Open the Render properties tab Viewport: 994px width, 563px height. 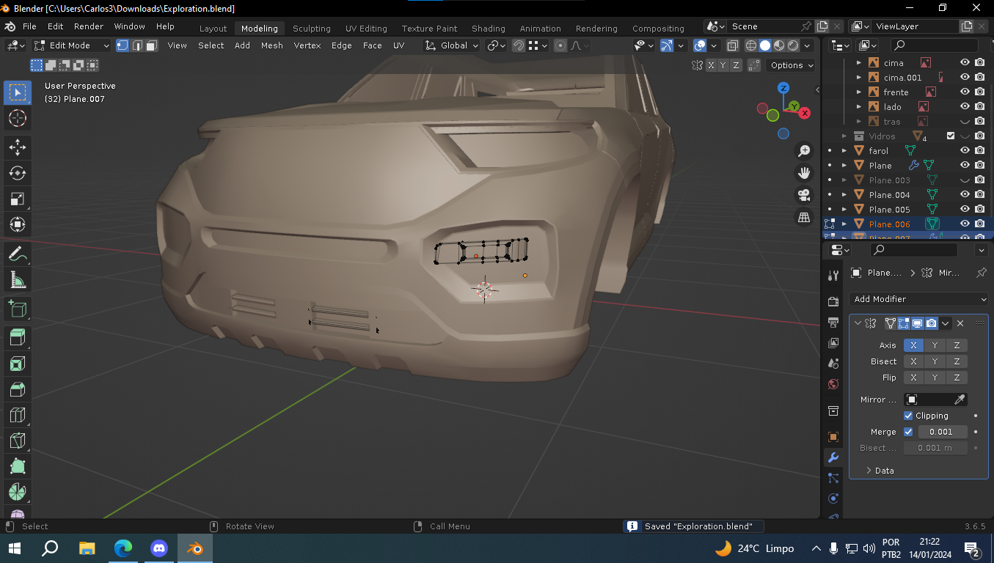point(833,302)
